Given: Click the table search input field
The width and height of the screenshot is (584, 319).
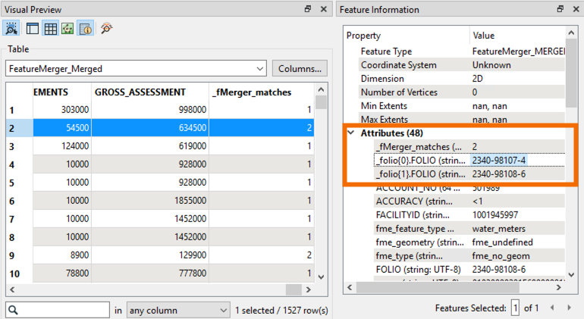Looking at the screenshot, I should 58,310.
